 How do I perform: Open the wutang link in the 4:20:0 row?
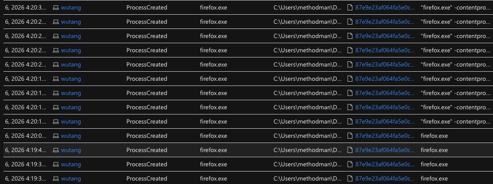click(x=71, y=136)
